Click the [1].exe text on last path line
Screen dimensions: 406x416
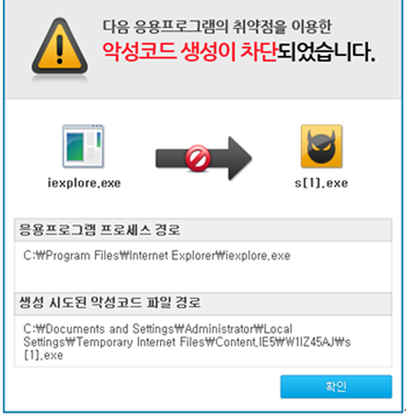click(x=43, y=355)
